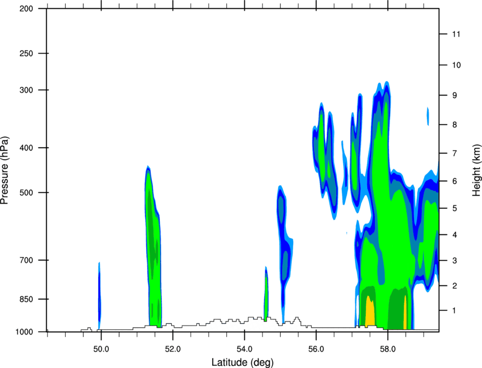Pick the 8 km height label
Screen dimensions: 482x368
(454, 125)
